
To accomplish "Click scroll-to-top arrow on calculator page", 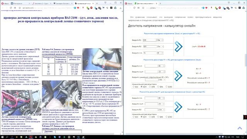I will pos(240,128).
